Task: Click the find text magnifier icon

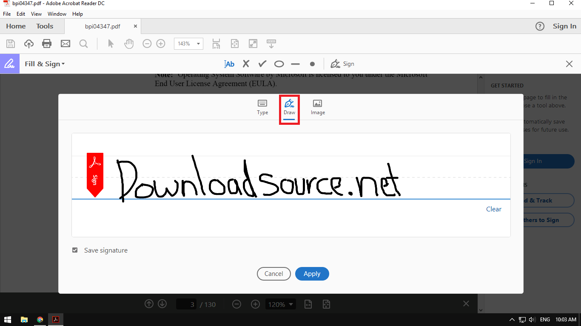Action: click(83, 43)
